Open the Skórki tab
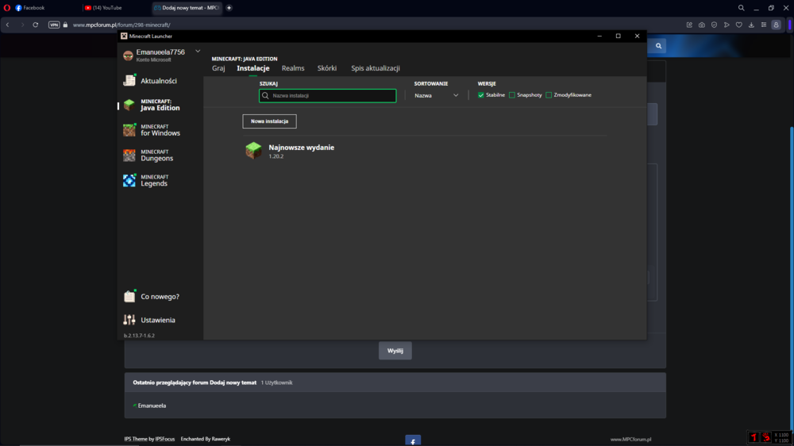This screenshot has height=446, width=794. [326, 68]
